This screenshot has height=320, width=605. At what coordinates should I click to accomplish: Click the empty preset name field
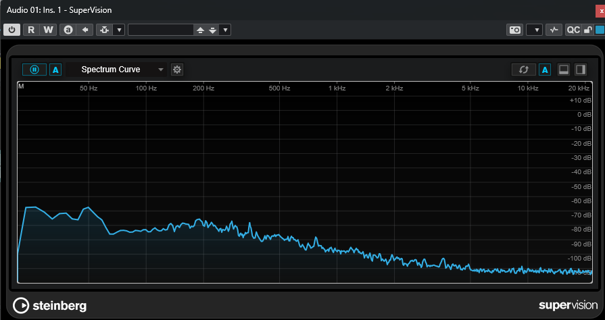(x=161, y=30)
